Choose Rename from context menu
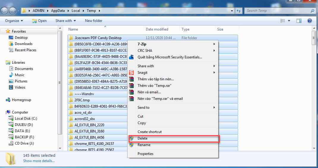Viewport: 318px width, 168px height. pyautogui.click(x=173, y=145)
